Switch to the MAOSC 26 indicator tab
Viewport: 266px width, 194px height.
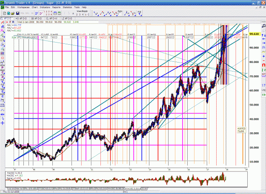pos(116,188)
